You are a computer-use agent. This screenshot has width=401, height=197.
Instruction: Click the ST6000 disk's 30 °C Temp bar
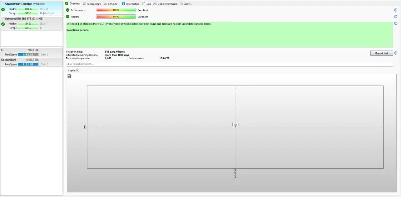coord(28,13)
